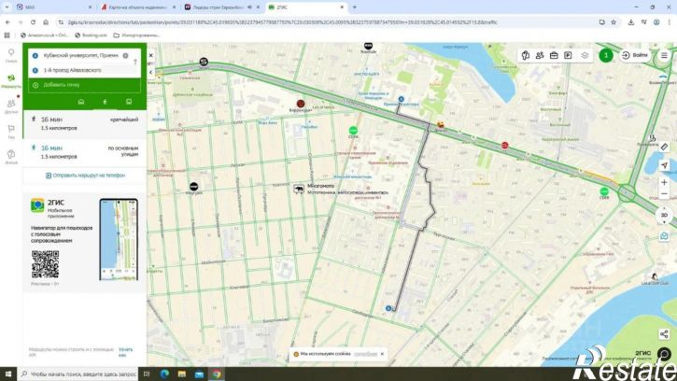The image size is (677, 381).
Task: Click Добавить точку to add a waypoint
Action: pos(84,85)
